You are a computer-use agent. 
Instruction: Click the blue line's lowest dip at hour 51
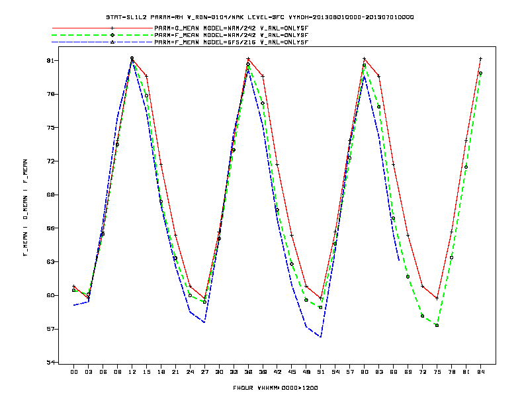click(x=321, y=337)
